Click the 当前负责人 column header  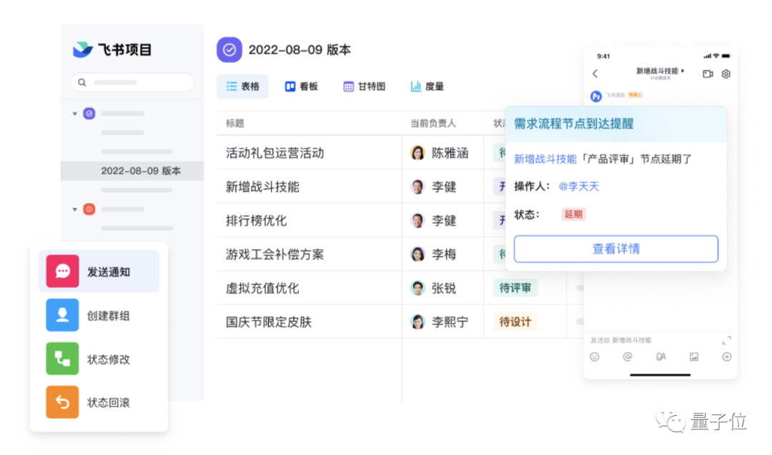[x=433, y=124]
